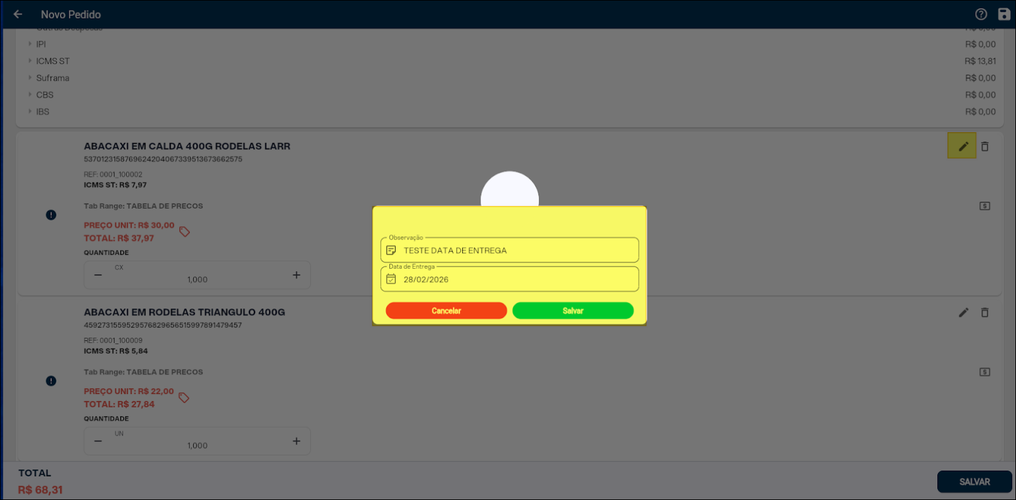The width and height of the screenshot is (1016, 500).
Task: Click the money icon on ABACAXI EM CALDA row
Action: tap(985, 206)
